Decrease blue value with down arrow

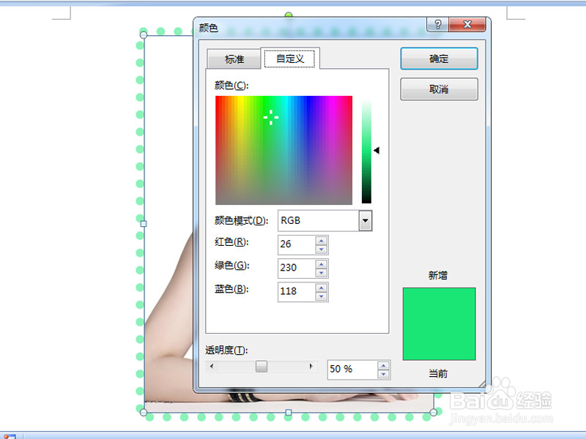click(322, 296)
